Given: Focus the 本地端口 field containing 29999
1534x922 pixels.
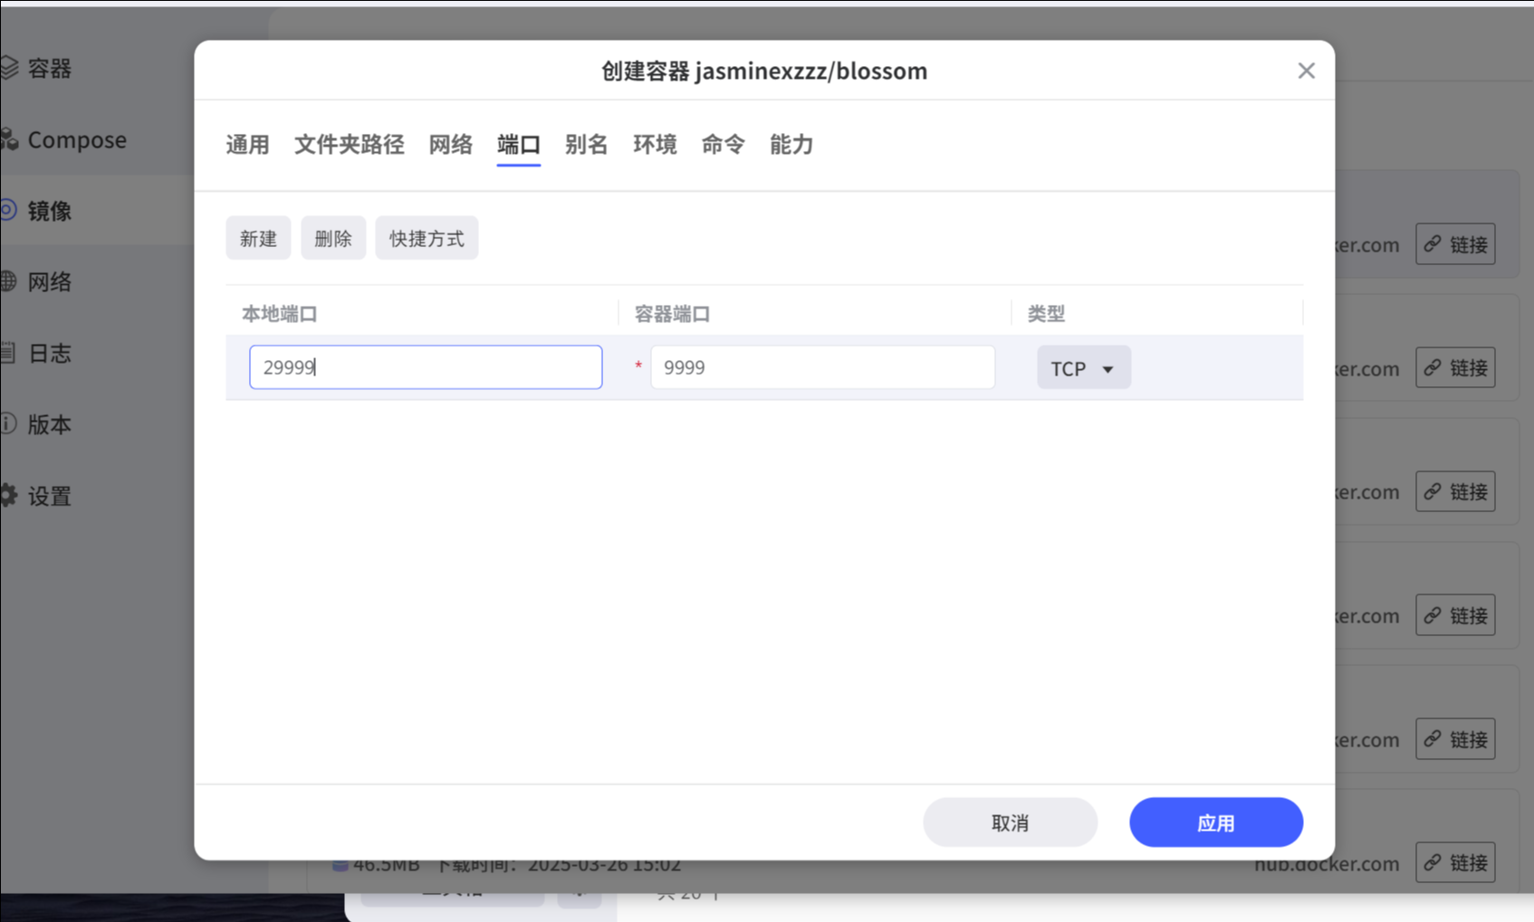Looking at the screenshot, I should 426,367.
